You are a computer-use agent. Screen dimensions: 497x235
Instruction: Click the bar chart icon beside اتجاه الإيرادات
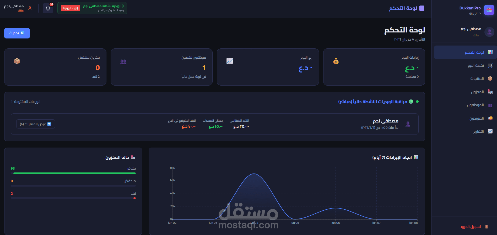point(415,157)
